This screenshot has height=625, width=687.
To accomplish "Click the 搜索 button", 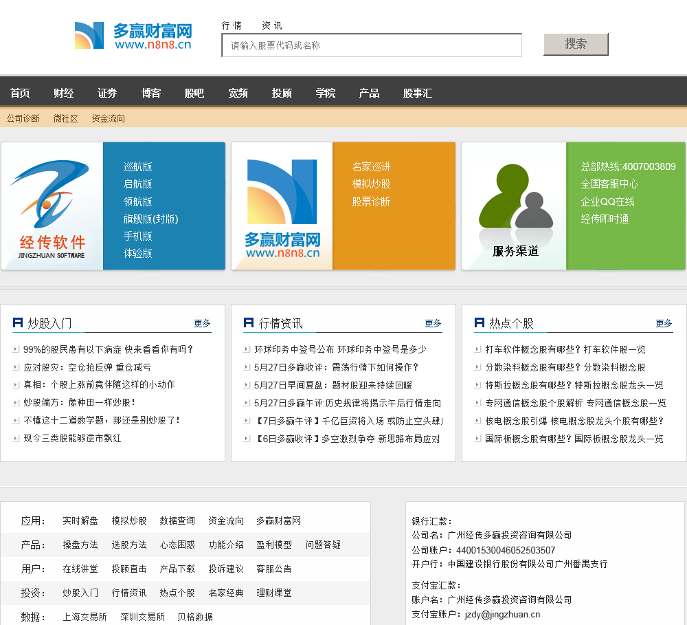I will click(x=576, y=44).
